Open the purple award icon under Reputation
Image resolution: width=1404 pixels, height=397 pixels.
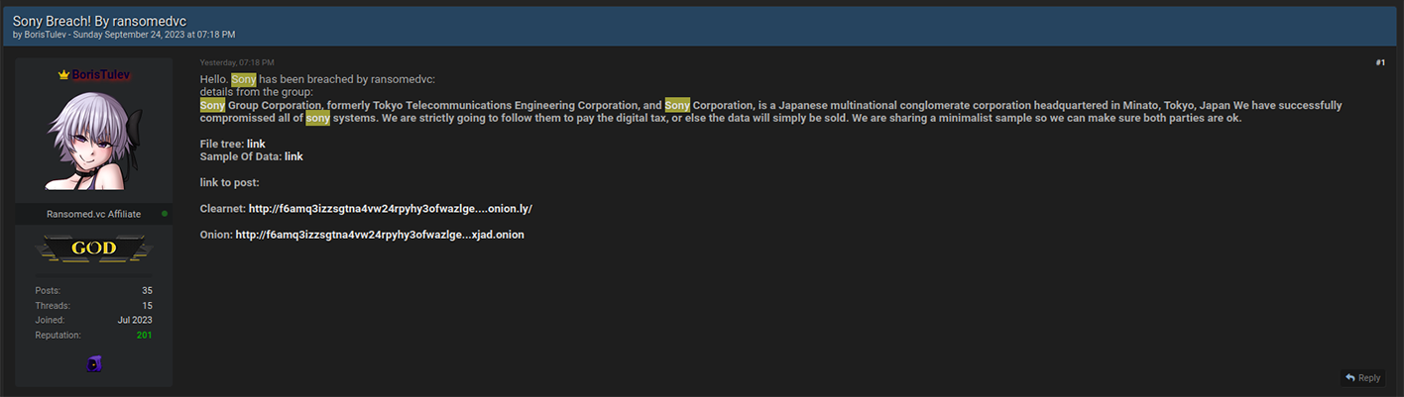[94, 363]
